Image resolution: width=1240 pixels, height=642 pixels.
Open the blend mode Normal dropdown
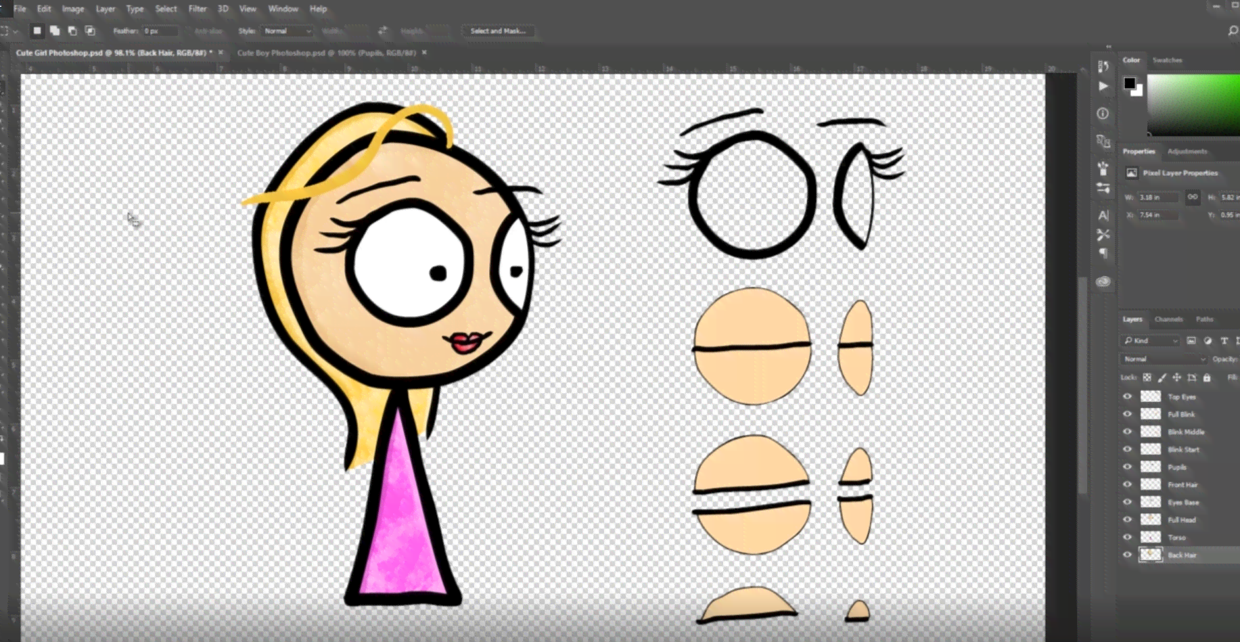[x=1164, y=359]
